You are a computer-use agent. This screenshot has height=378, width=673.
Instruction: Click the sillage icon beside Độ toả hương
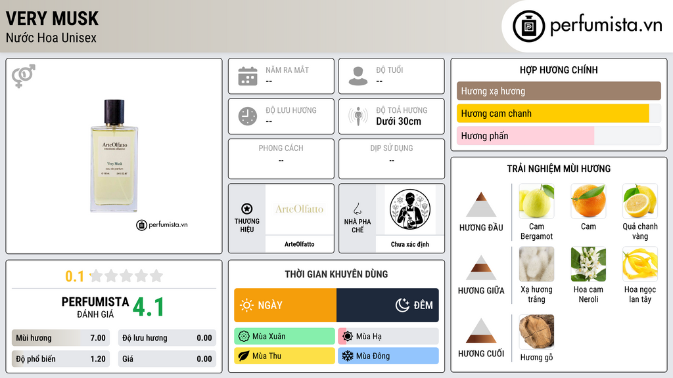click(x=358, y=116)
